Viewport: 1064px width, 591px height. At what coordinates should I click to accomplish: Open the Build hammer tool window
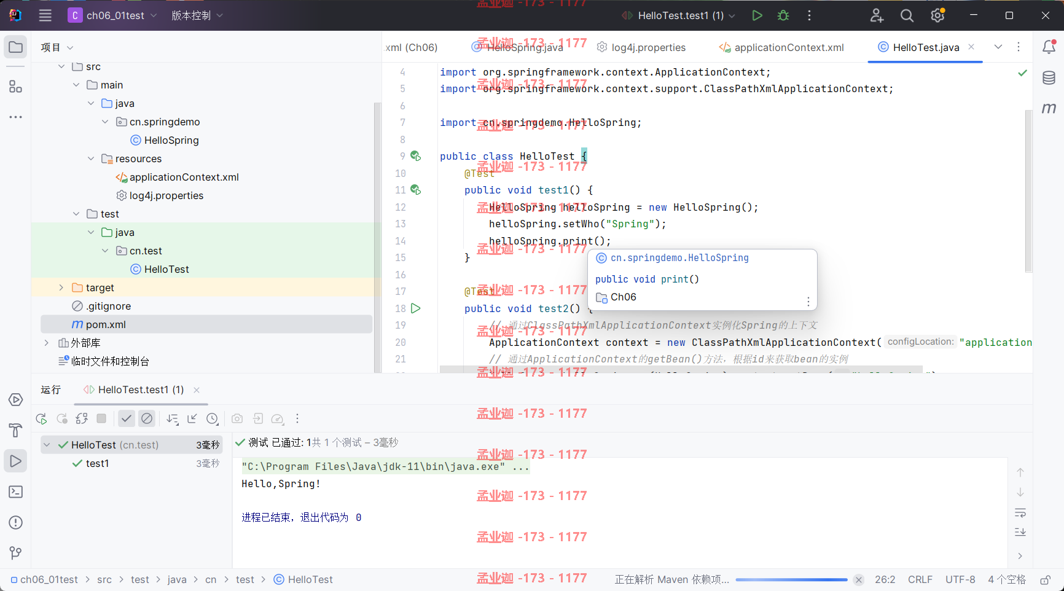pos(16,430)
